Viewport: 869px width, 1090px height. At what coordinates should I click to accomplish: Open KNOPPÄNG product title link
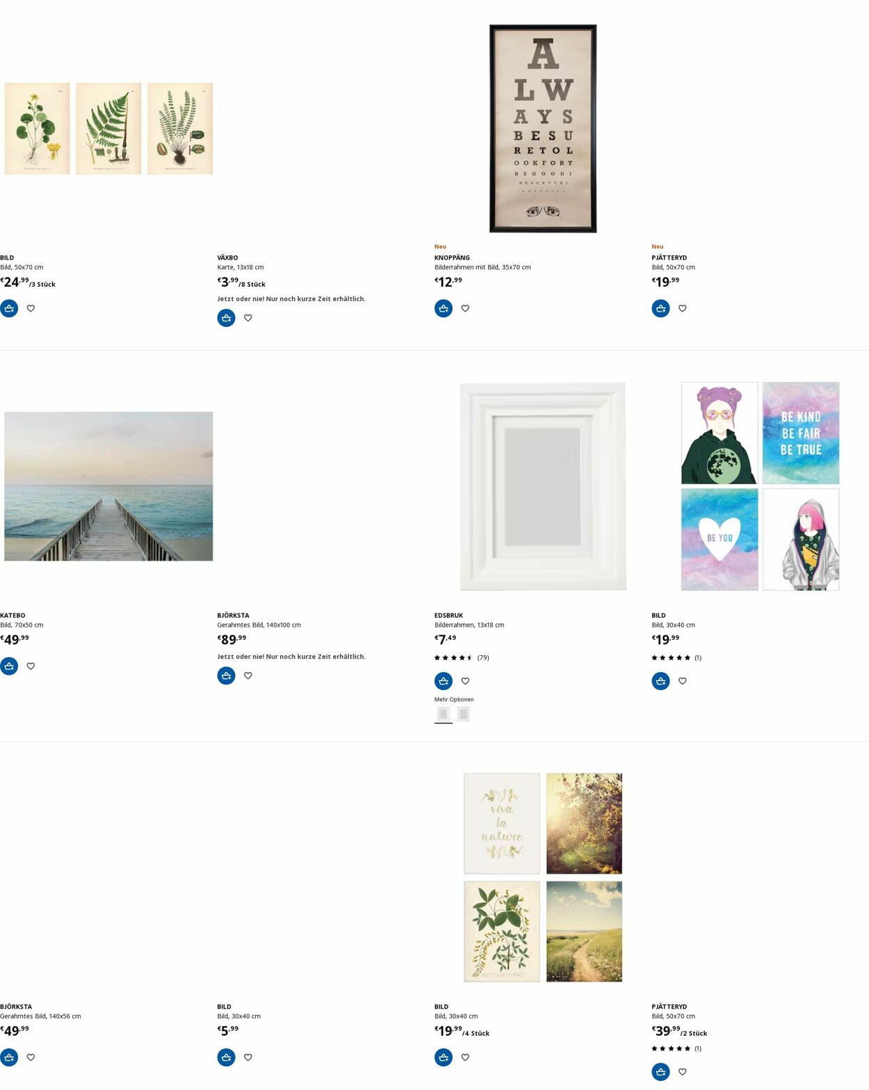(x=452, y=257)
